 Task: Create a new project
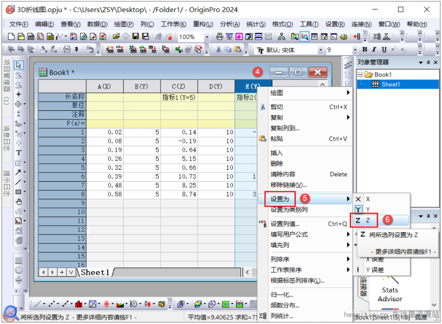tap(11, 36)
